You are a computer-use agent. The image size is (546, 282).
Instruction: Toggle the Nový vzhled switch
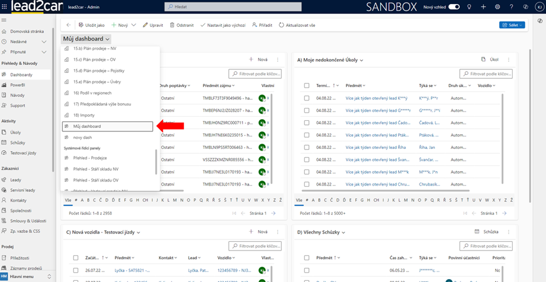click(x=454, y=7)
